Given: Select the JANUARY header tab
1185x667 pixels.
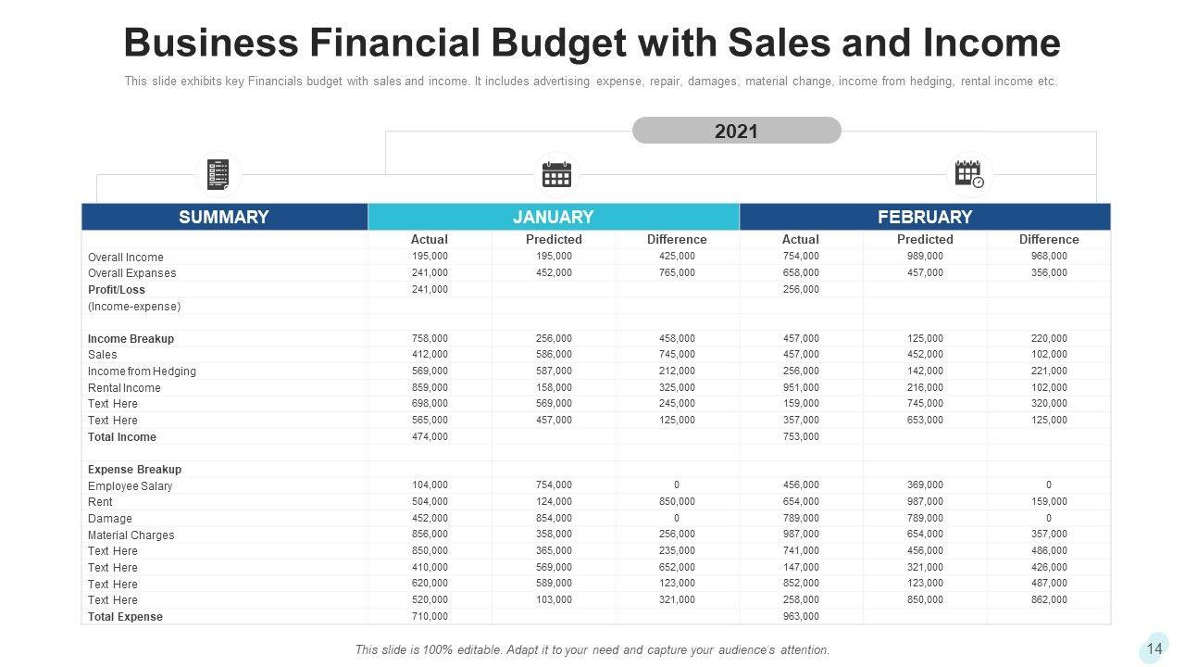Looking at the screenshot, I should (x=553, y=218).
